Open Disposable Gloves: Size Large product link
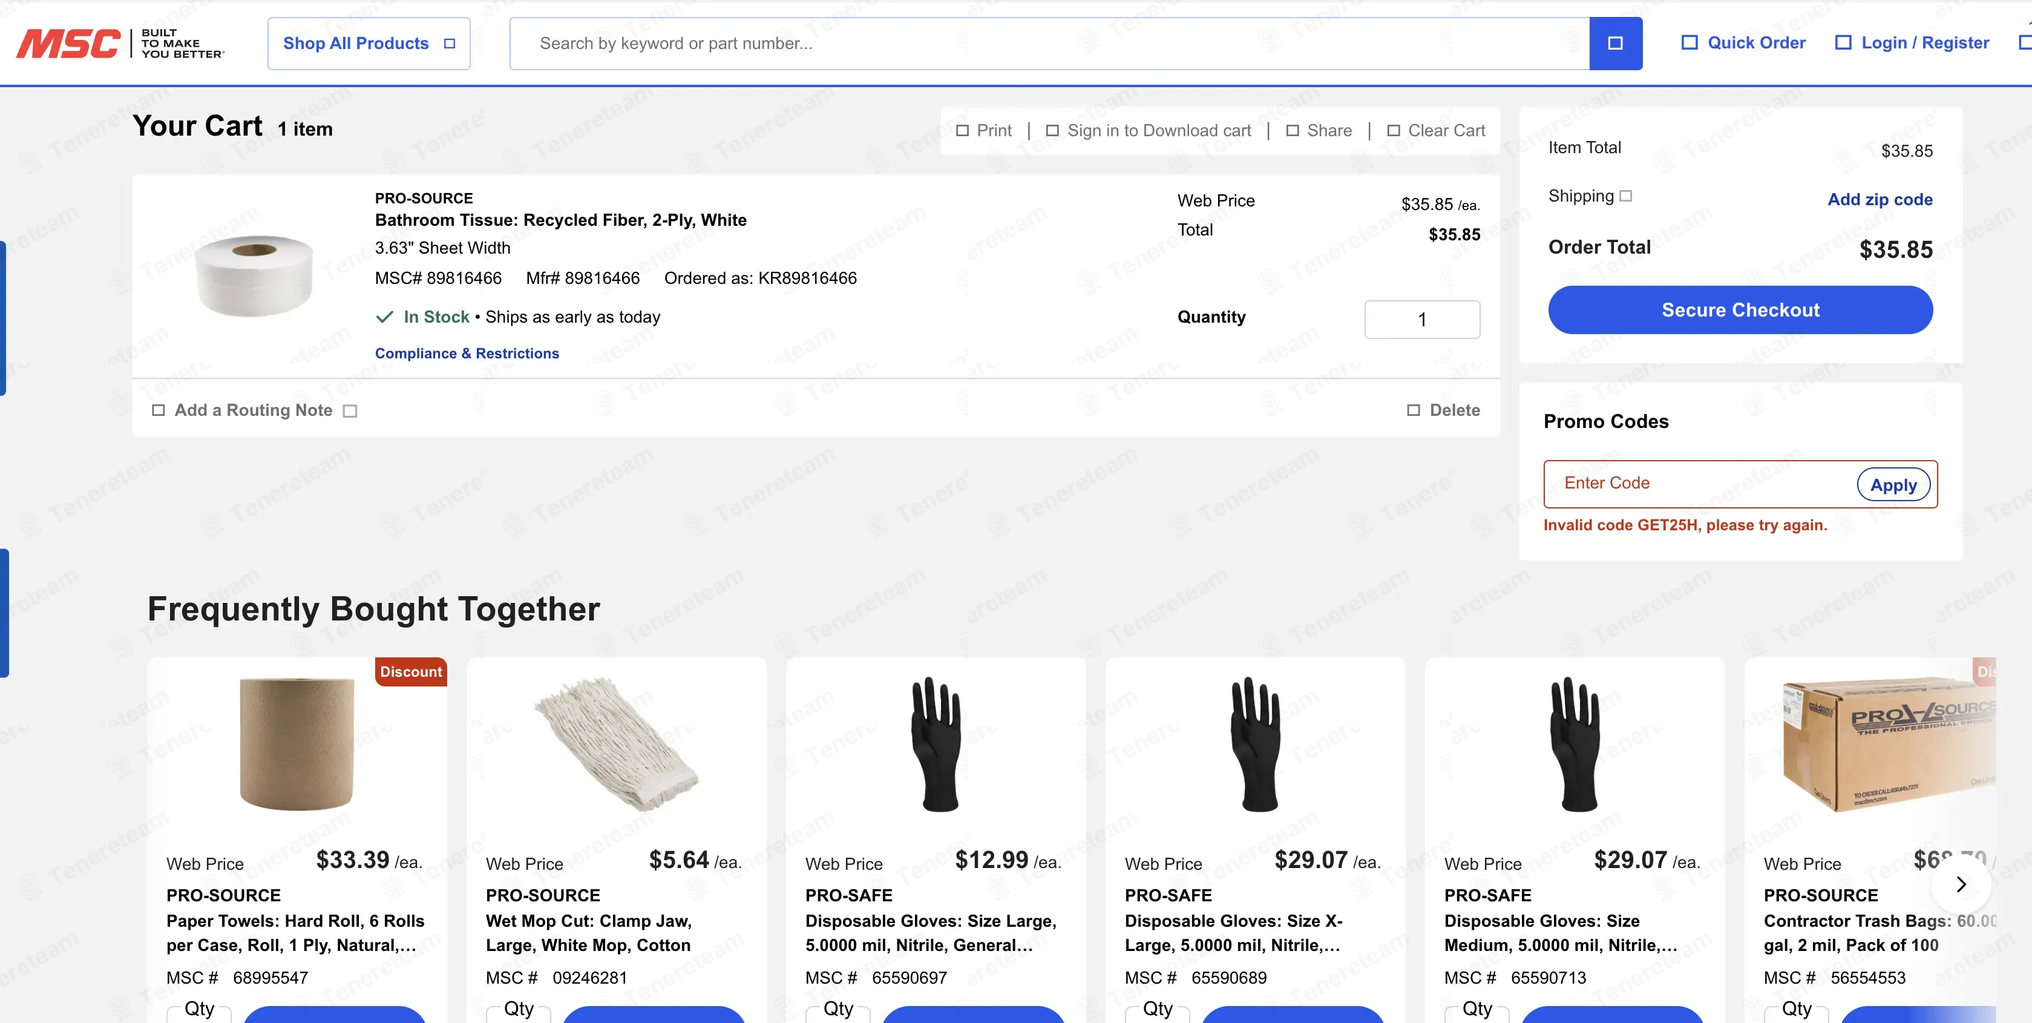 coord(931,933)
